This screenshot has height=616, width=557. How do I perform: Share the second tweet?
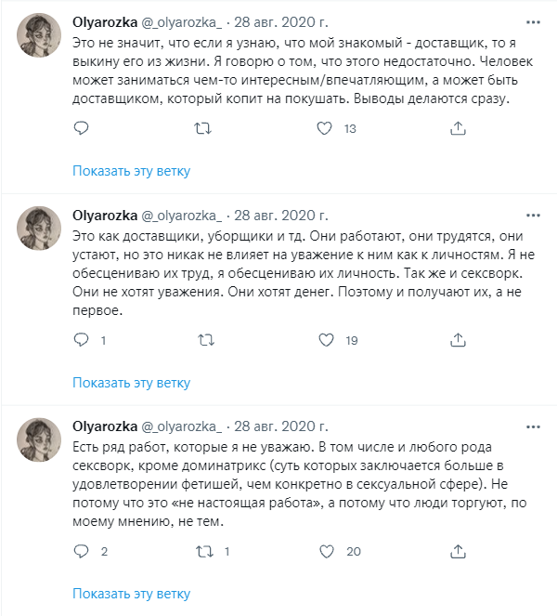[456, 341]
